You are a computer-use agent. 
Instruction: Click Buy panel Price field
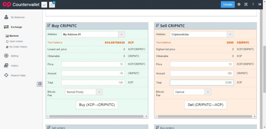point(93,64)
